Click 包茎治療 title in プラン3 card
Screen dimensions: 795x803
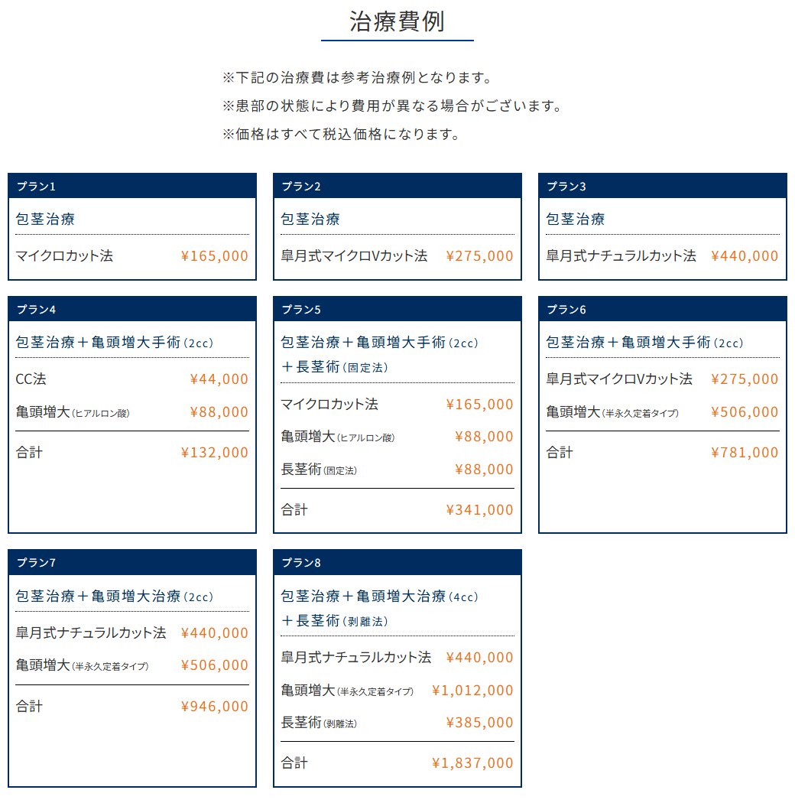tap(576, 219)
